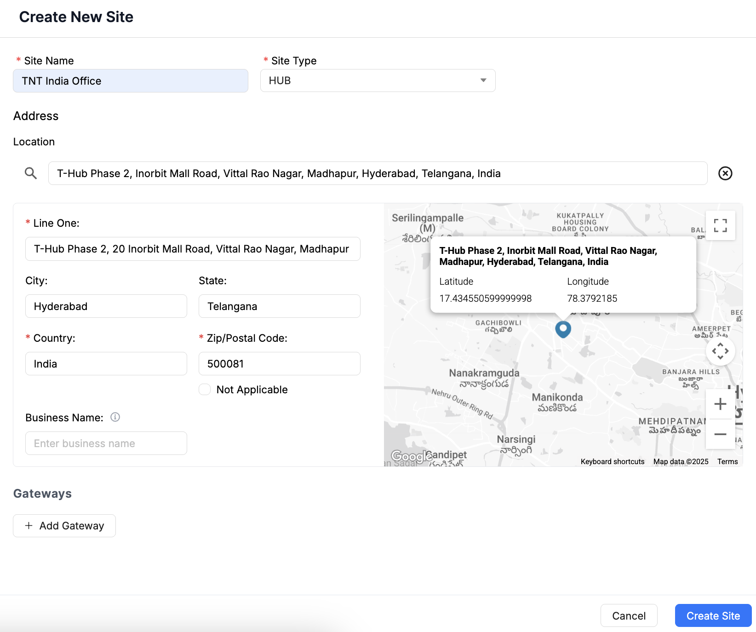Open the Site Type dropdown
The height and width of the screenshot is (632, 756).
click(378, 80)
